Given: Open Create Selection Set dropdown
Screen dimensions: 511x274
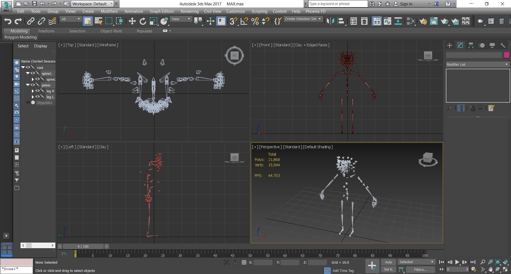Looking at the screenshot, I should 303,19.
